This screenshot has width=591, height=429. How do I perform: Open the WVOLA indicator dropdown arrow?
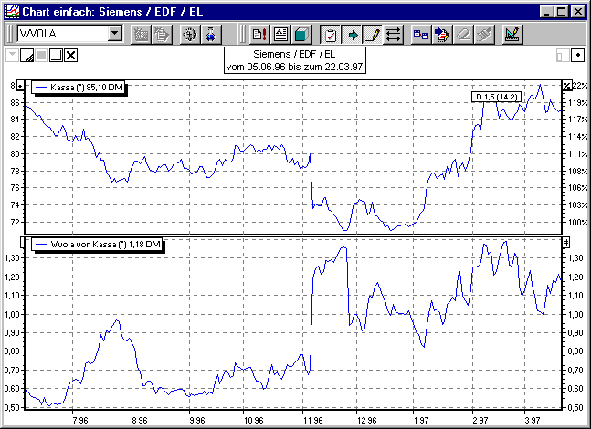tap(115, 34)
